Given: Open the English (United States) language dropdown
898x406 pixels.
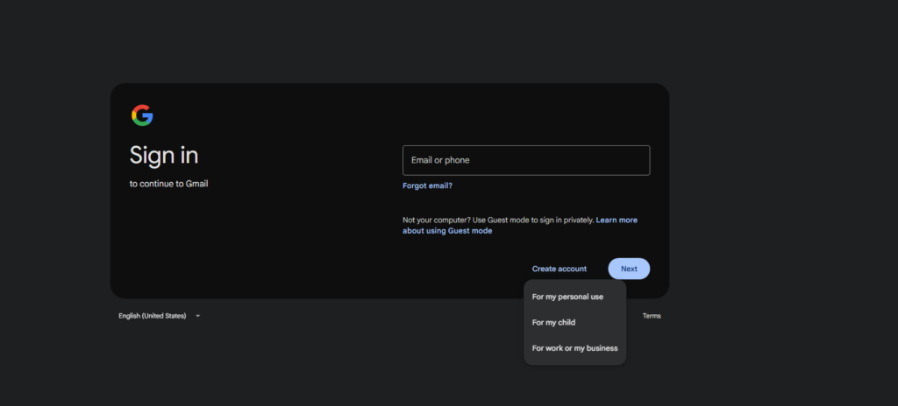Looking at the screenshot, I should (160, 316).
